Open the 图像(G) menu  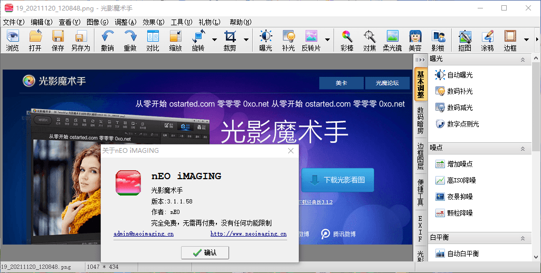(x=97, y=22)
